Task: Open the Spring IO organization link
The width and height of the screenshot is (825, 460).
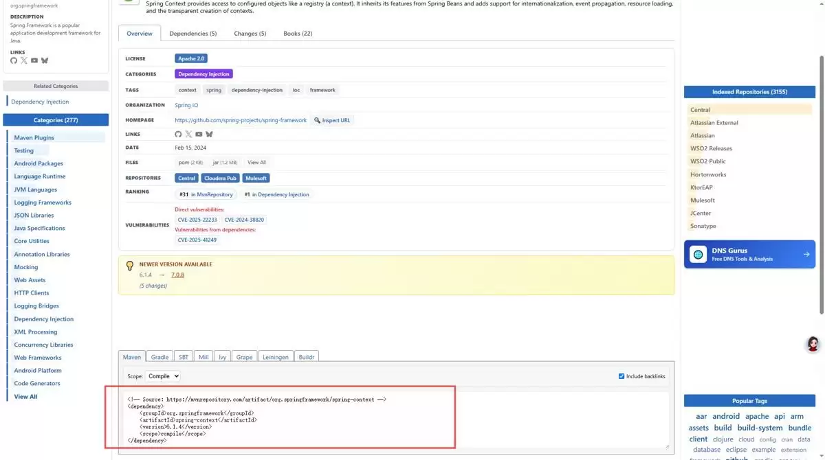Action: coord(186,105)
